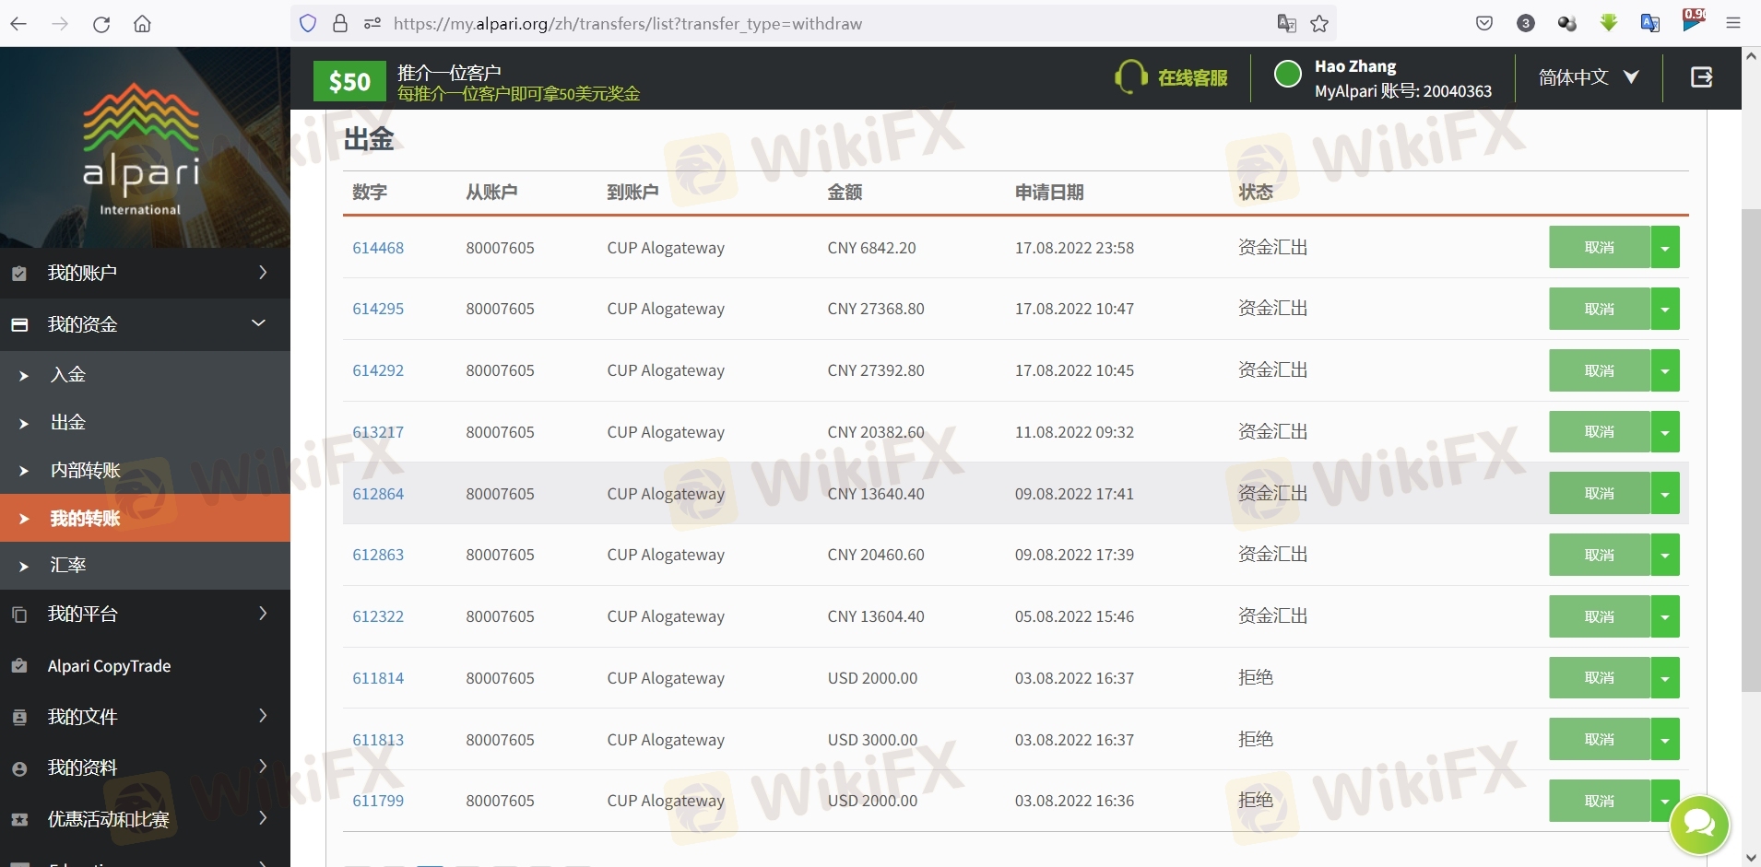This screenshot has width=1761, height=867.
Task: Click the browser translate page icon
Action: coord(1286,24)
